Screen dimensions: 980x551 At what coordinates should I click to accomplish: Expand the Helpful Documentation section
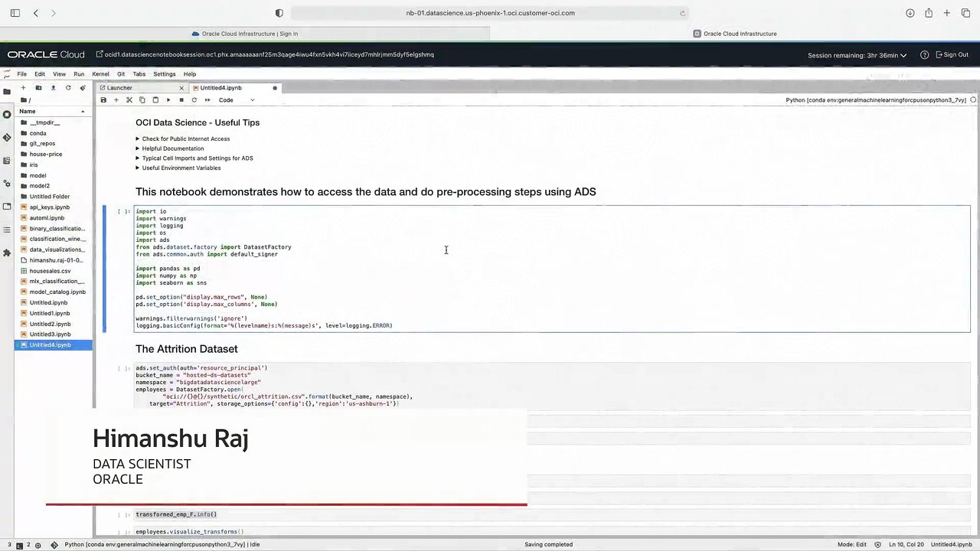(x=170, y=148)
